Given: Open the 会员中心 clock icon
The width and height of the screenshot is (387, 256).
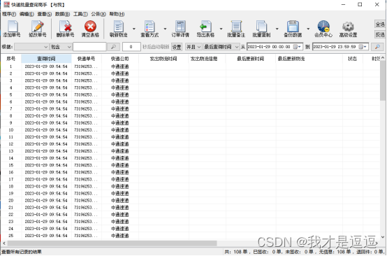Looking at the screenshot, I should click(x=323, y=27).
